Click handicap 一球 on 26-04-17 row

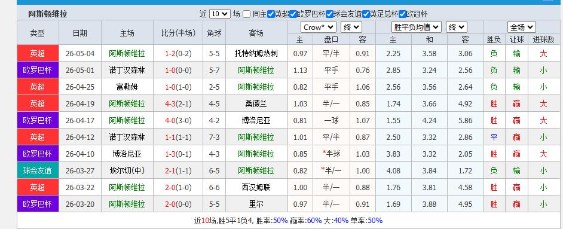coord(332,121)
